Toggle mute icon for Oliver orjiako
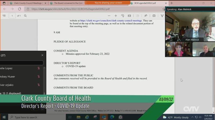The height and width of the screenshot is (120, 215). pos(39,85)
